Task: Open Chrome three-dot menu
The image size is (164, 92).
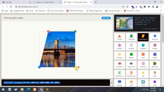Action: 161,7
